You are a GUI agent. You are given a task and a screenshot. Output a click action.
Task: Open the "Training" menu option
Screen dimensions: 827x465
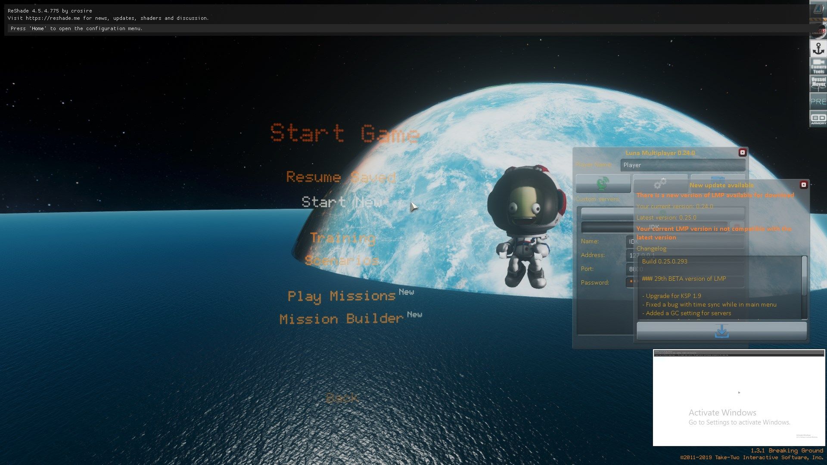coord(343,238)
